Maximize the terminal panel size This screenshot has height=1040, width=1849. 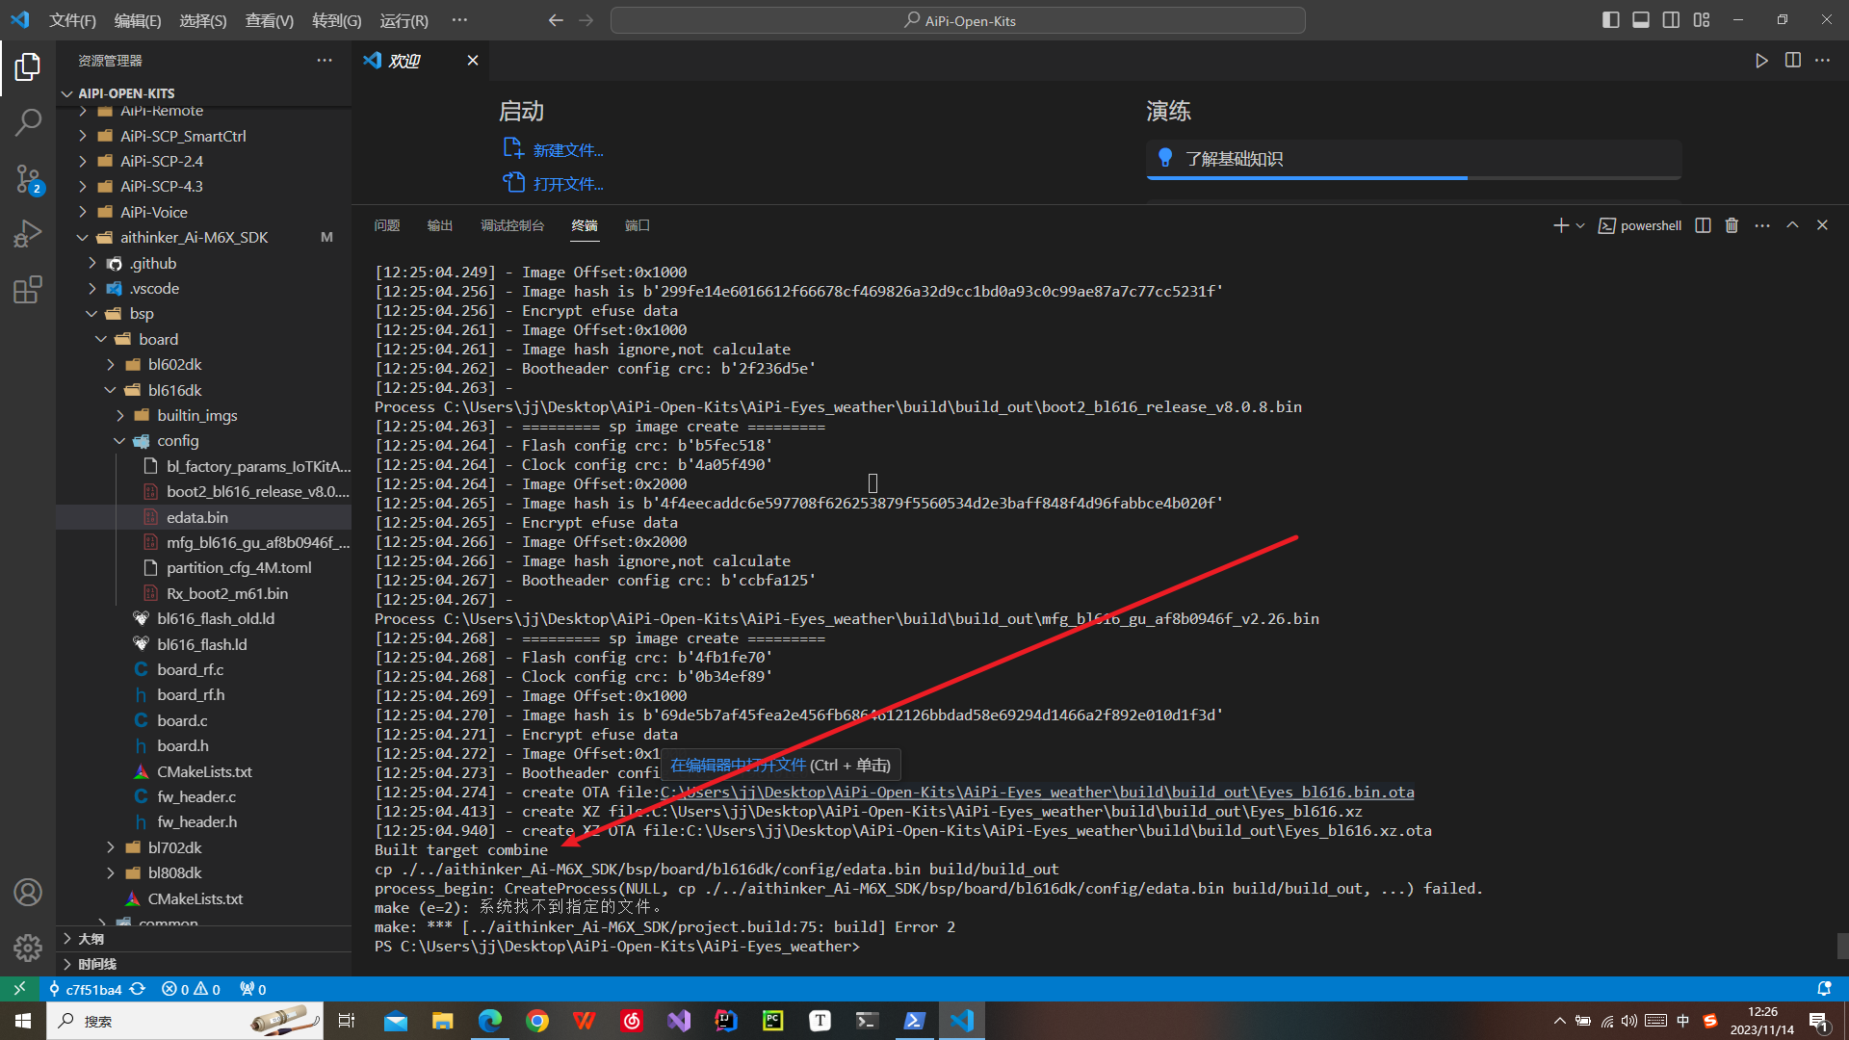tap(1792, 225)
